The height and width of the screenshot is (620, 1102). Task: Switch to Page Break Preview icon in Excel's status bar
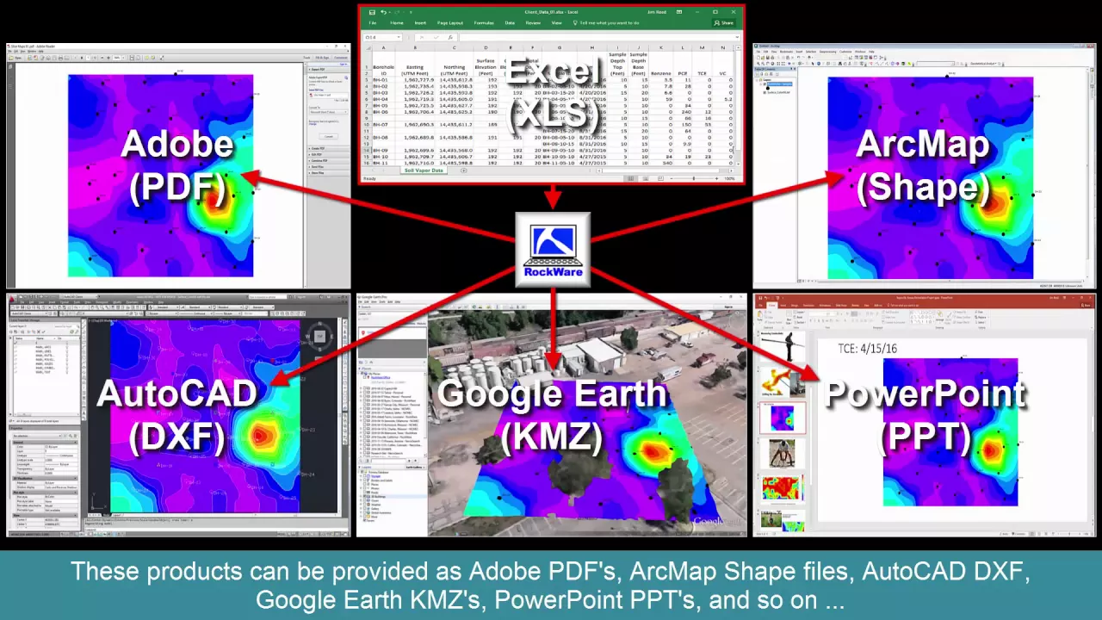(660, 178)
